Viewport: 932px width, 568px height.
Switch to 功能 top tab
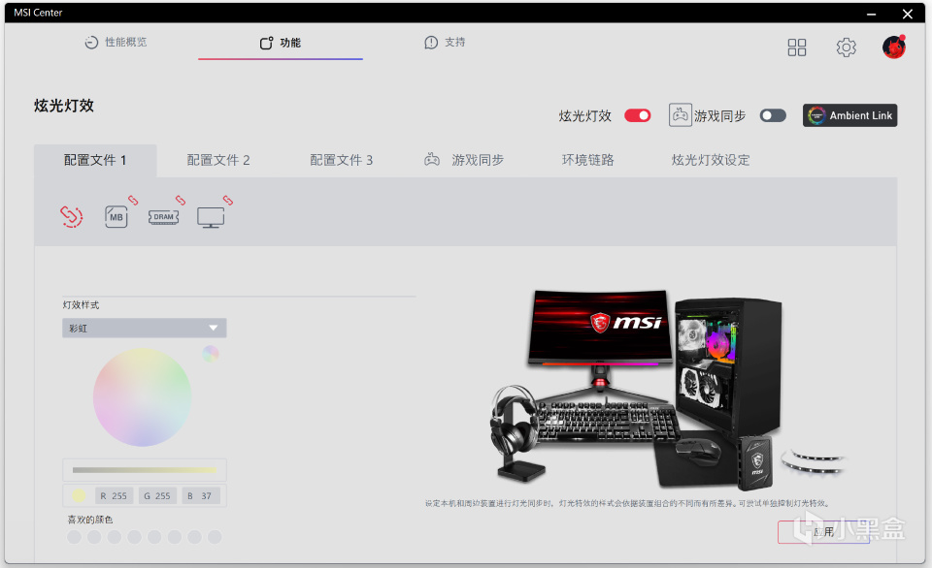281,43
